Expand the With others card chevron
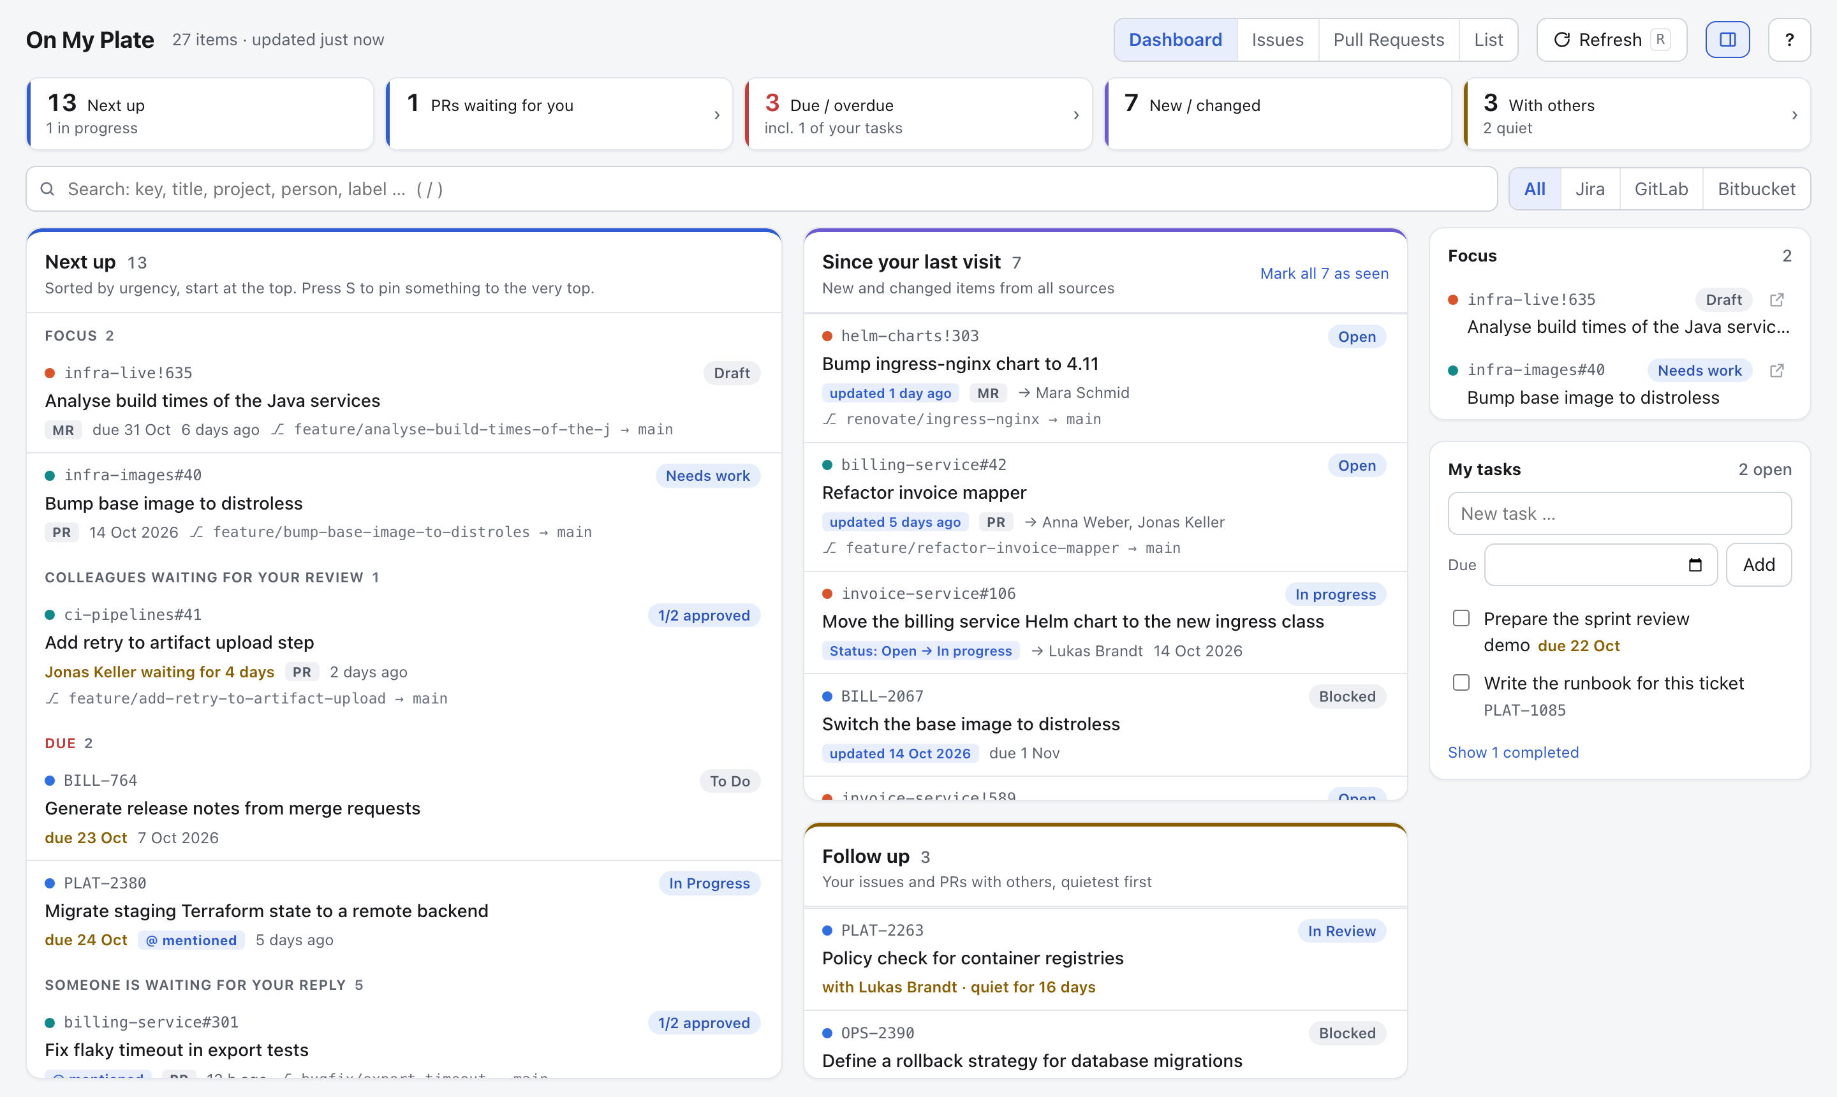This screenshot has width=1837, height=1097. 1794,115
